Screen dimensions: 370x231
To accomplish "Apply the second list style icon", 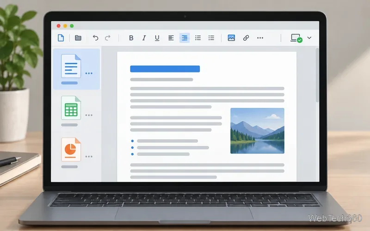I will 211,38.
